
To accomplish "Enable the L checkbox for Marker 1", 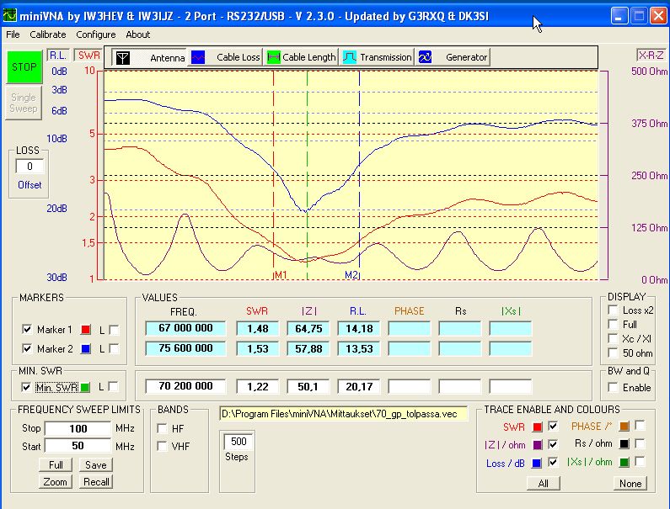I will pos(114,330).
